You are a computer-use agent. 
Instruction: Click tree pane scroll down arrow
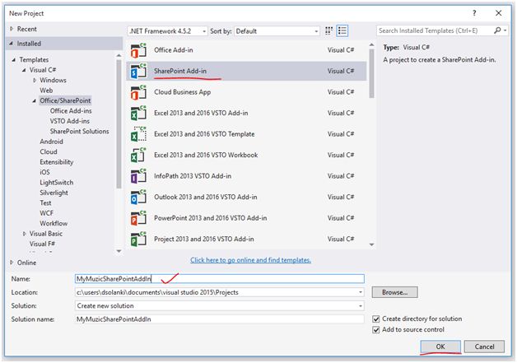[x=119, y=251]
